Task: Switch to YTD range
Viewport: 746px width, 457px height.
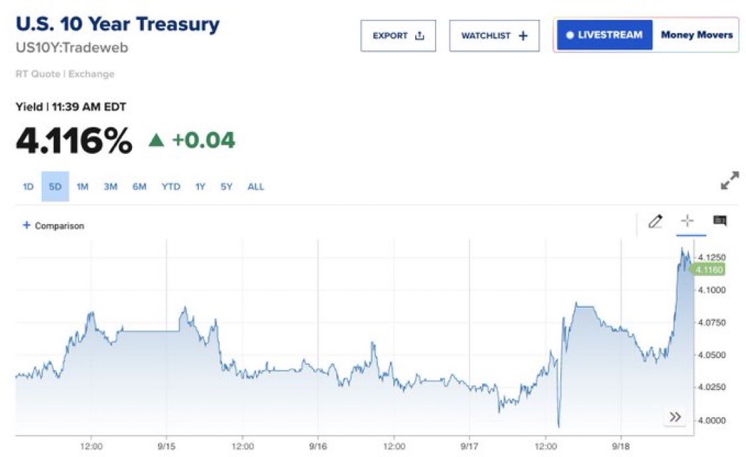Action: tap(170, 187)
